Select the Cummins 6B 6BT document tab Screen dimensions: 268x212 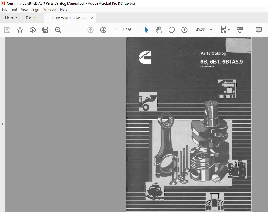pyautogui.click(x=70, y=18)
